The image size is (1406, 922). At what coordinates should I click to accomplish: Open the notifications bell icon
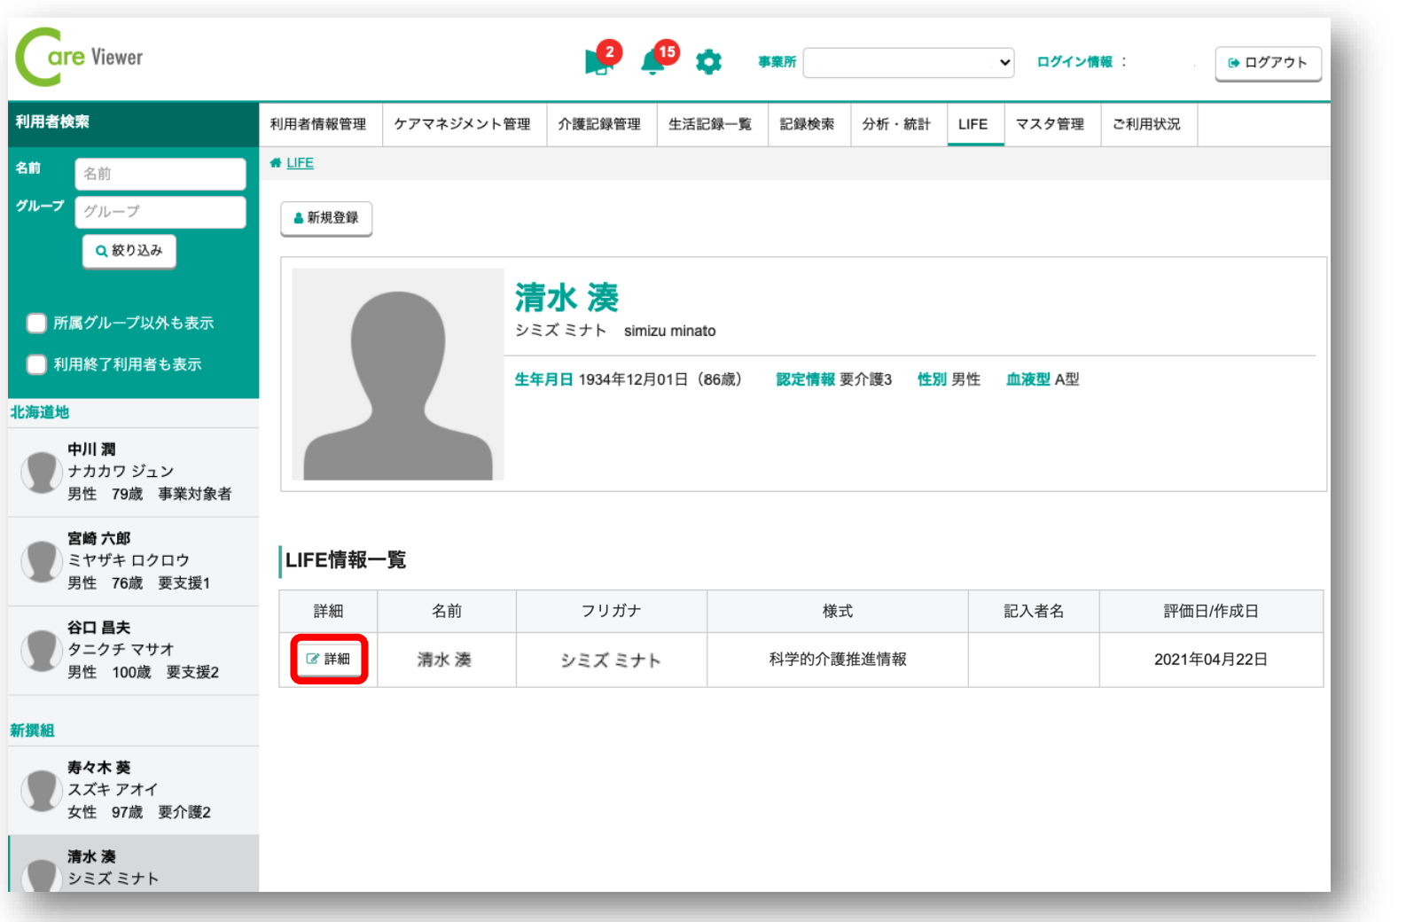point(653,63)
